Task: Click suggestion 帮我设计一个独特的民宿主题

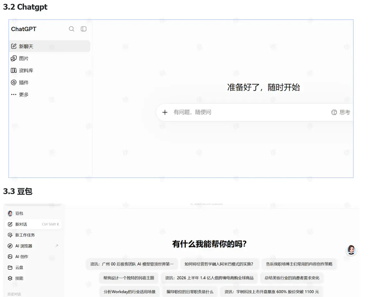Action: pos(129,278)
